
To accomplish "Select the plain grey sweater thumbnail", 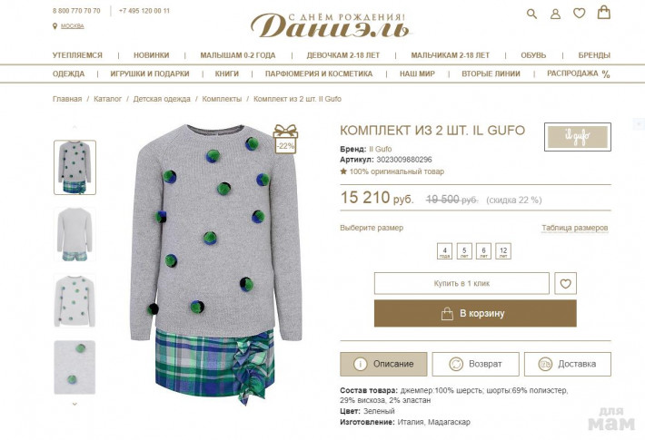I will (x=74, y=234).
